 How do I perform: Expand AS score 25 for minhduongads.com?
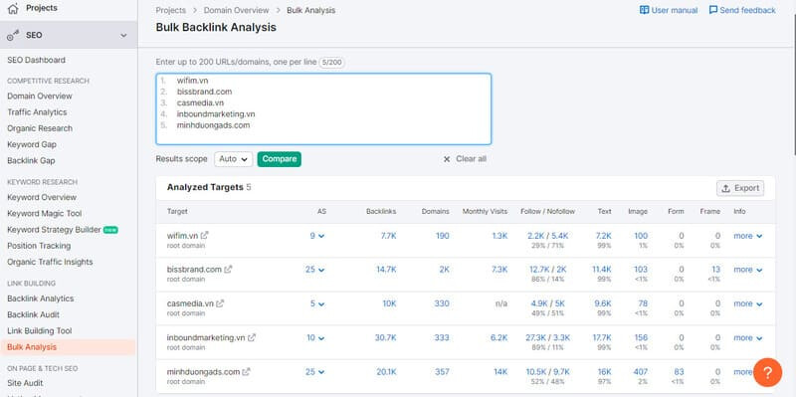point(315,371)
